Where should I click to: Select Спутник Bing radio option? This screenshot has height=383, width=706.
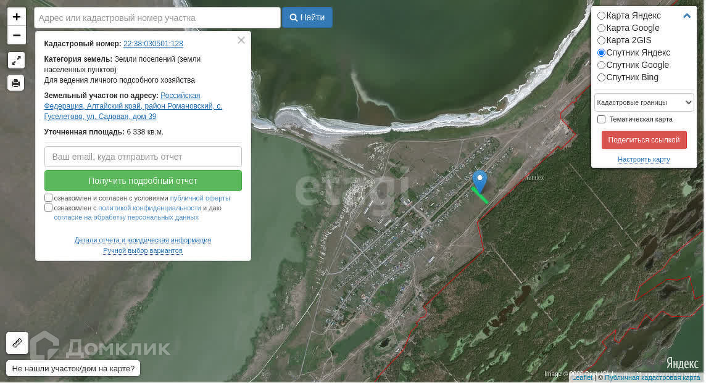pos(601,78)
